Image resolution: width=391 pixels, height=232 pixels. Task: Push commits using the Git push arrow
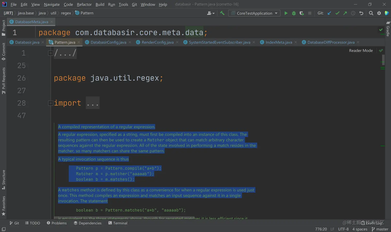345,13
